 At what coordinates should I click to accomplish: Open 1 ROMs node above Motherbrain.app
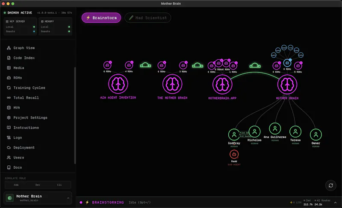click(233, 65)
